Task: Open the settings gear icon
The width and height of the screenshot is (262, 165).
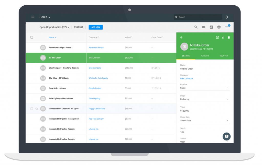Action: point(219,27)
